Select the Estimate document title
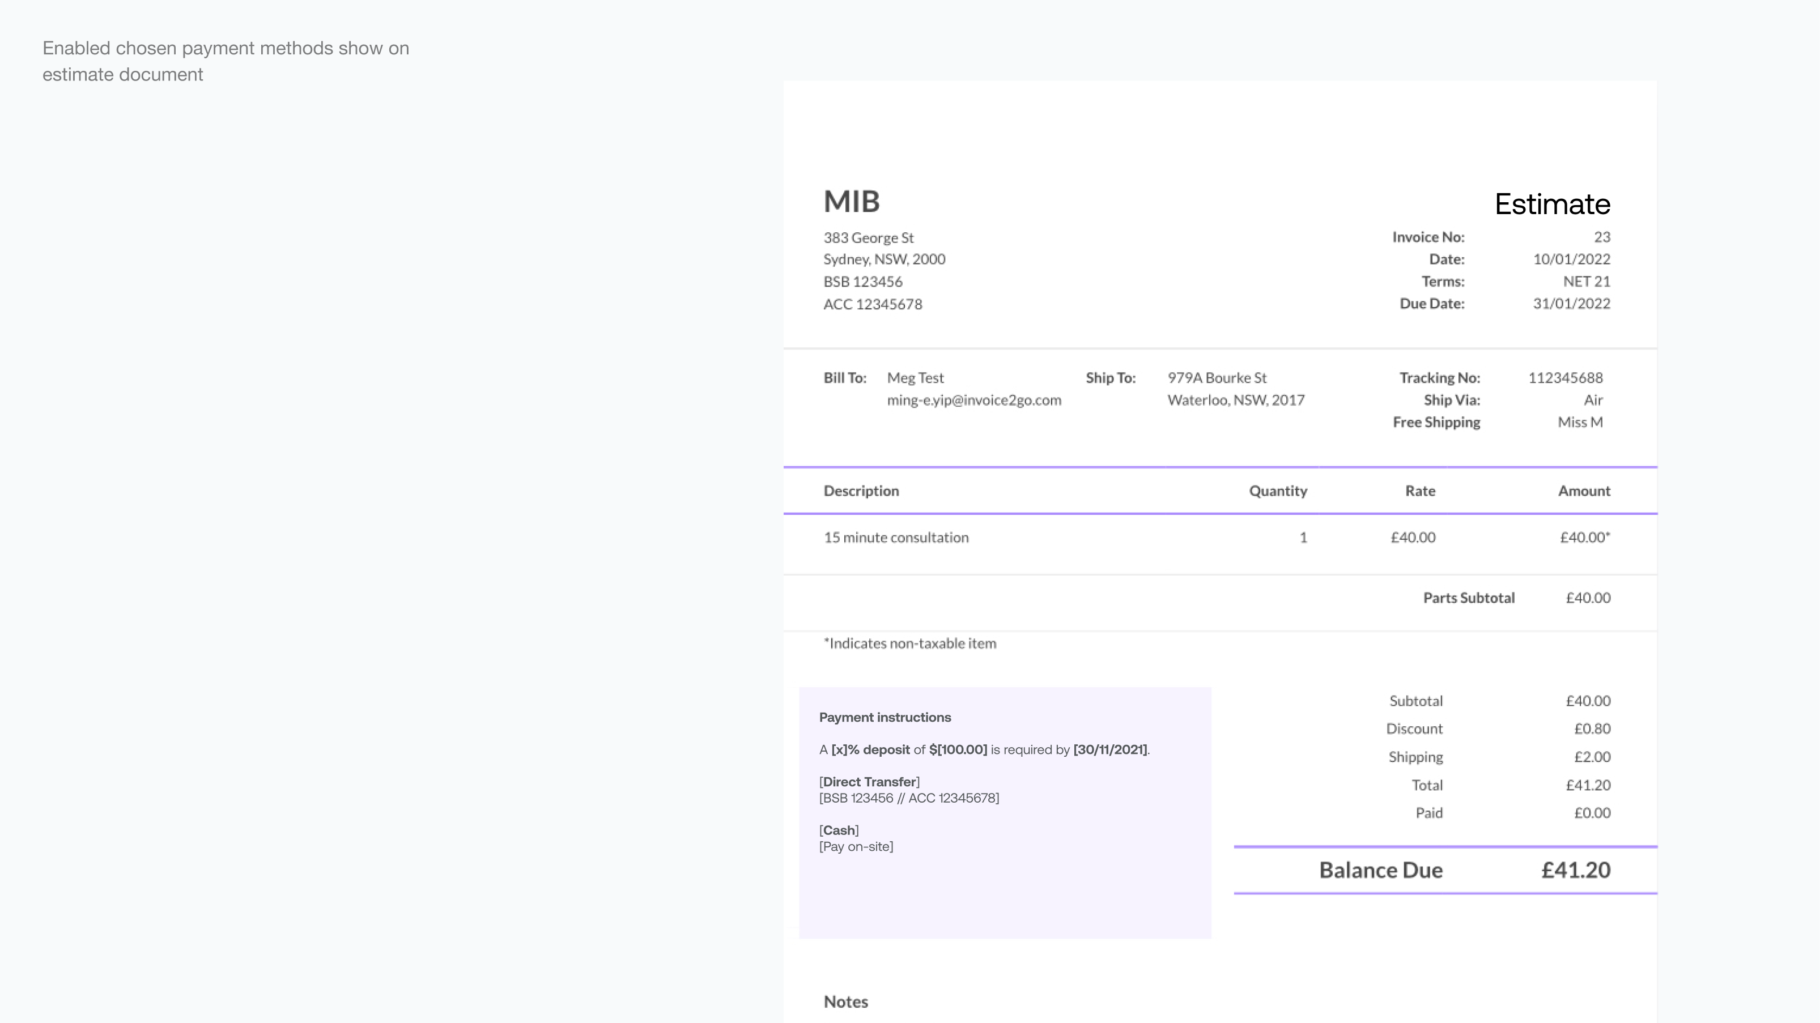Image resolution: width=1820 pixels, height=1023 pixels. click(x=1552, y=204)
